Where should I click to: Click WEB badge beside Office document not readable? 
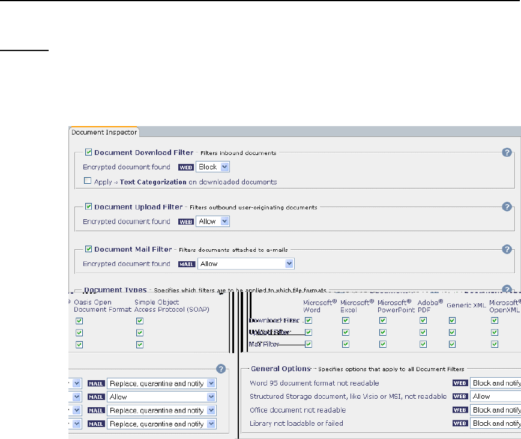click(460, 410)
